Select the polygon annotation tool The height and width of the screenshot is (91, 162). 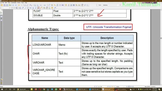coord(33,8)
